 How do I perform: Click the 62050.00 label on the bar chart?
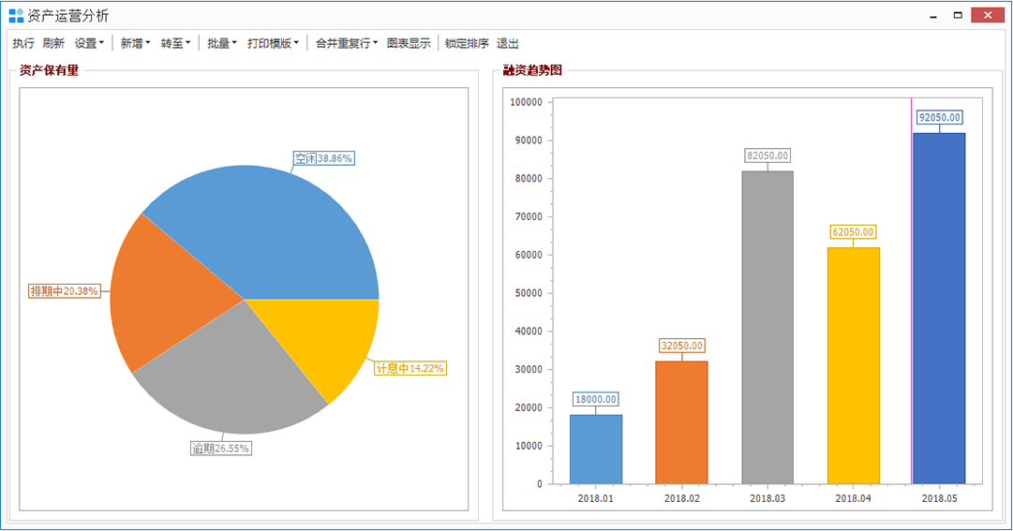[x=853, y=231]
